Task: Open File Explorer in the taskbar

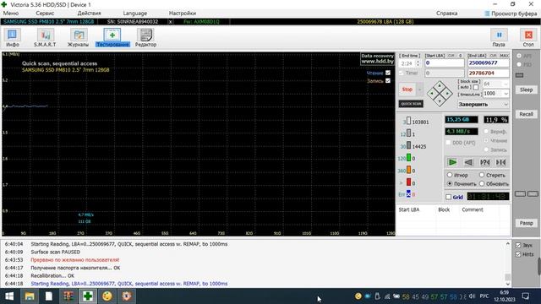Action: click(x=30, y=296)
